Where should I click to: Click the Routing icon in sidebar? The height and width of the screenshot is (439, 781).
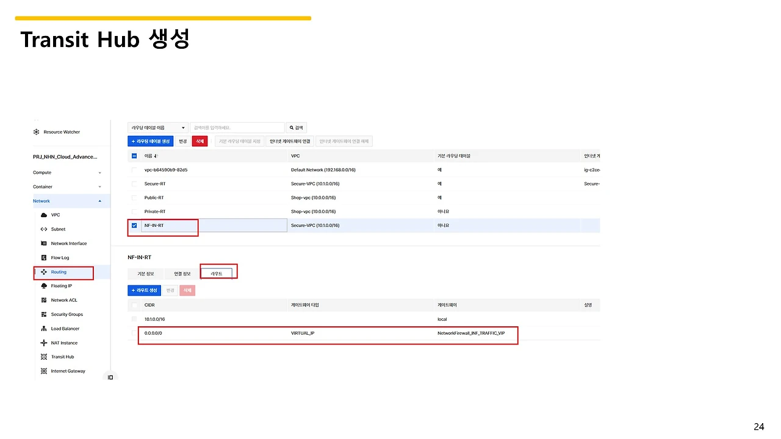pyautogui.click(x=44, y=272)
